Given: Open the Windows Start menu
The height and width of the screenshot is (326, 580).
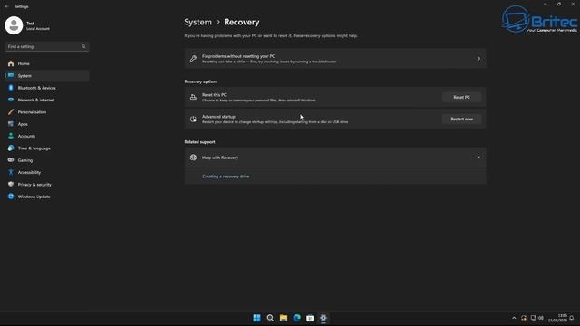Looking at the screenshot, I should (x=256, y=318).
